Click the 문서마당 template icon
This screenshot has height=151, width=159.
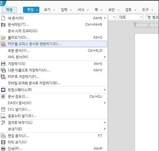[3, 25]
